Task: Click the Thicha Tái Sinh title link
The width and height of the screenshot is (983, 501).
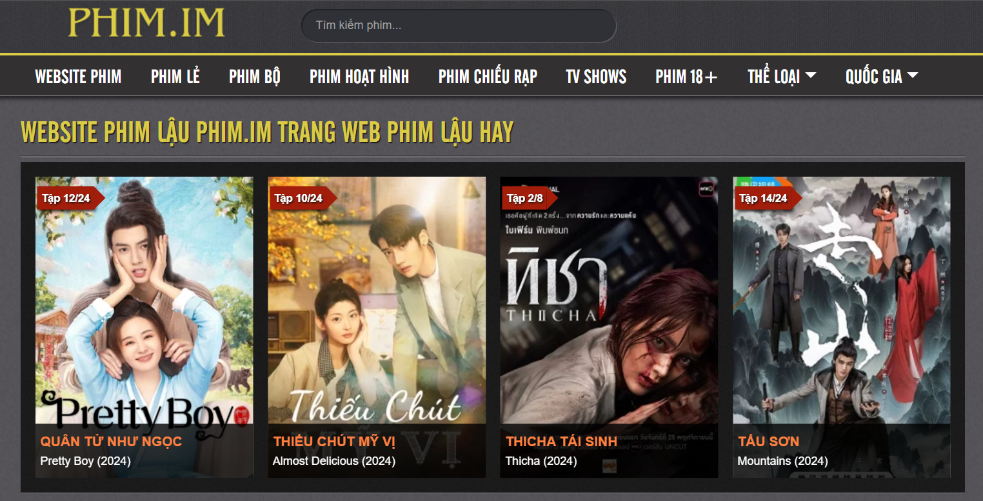Action: point(561,442)
